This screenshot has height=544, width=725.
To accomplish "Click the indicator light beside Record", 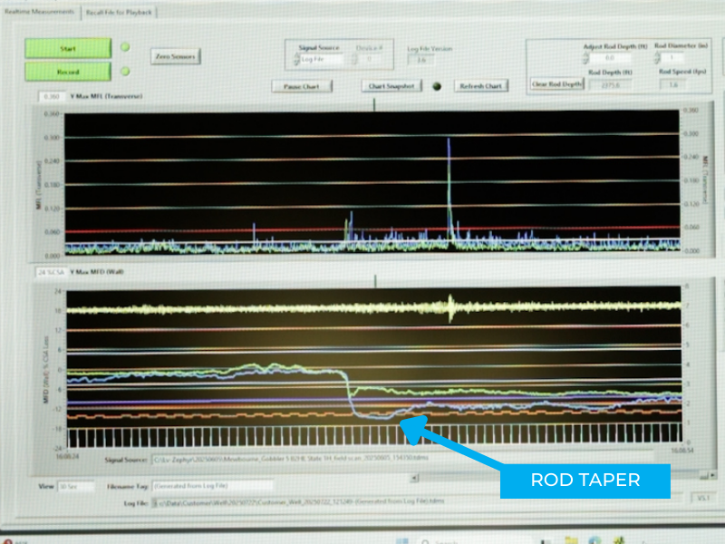I will pos(125,72).
